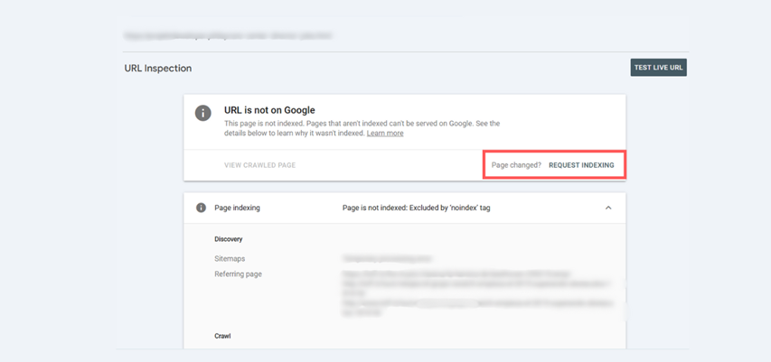Click VIEW CRAWLED PAGE
771x362 pixels.
[x=259, y=165]
